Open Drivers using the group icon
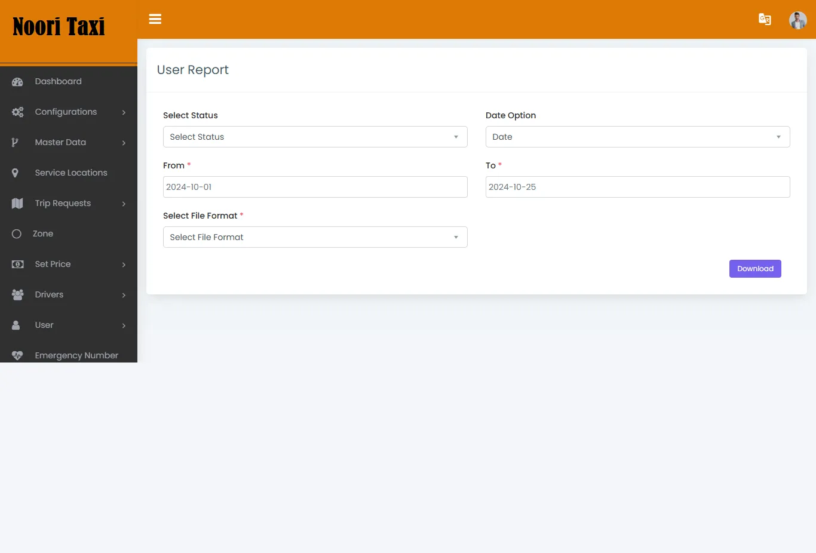816x553 pixels. [x=17, y=294]
